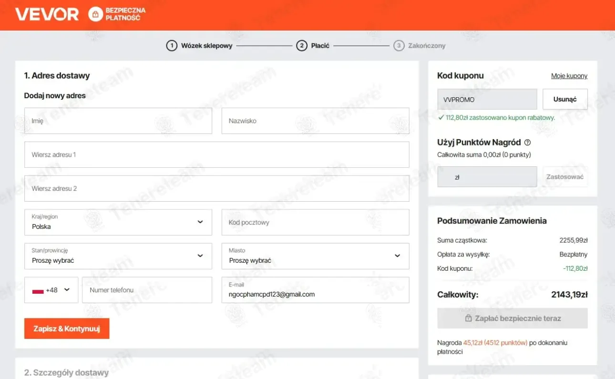Remove coupon with Usunąć button
Viewport: 615px width, 379px height.
[x=565, y=99]
